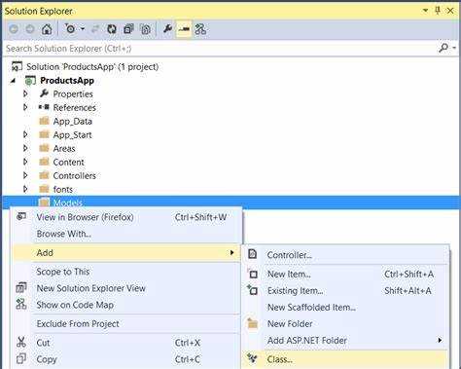Screen dimensions: 461x369
Task: Click the Search Solution Explorer field
Action: [x=221, y=49]
